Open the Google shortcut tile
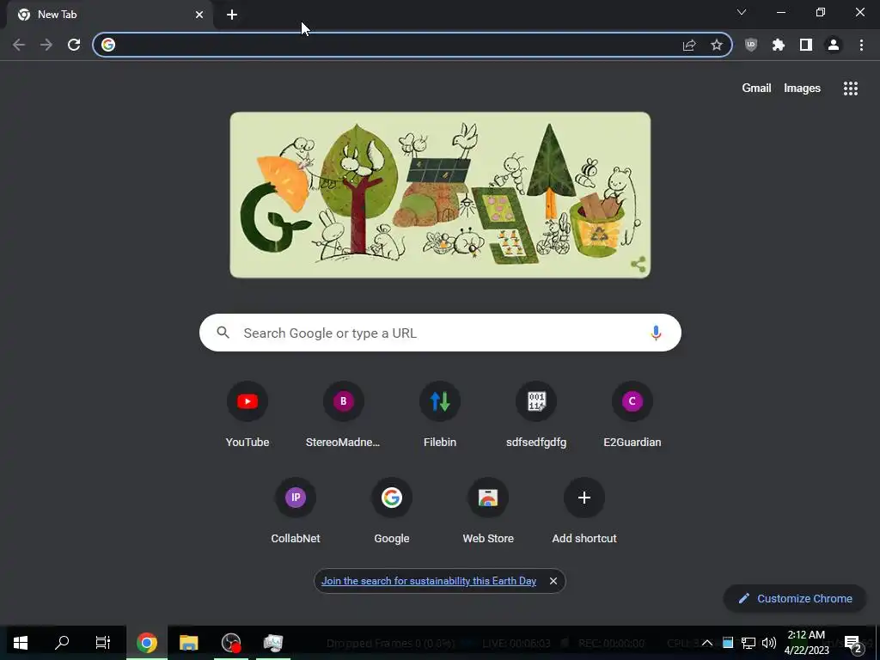The height and width of the screenshot is (660, 880). click(x=392, y=510)
